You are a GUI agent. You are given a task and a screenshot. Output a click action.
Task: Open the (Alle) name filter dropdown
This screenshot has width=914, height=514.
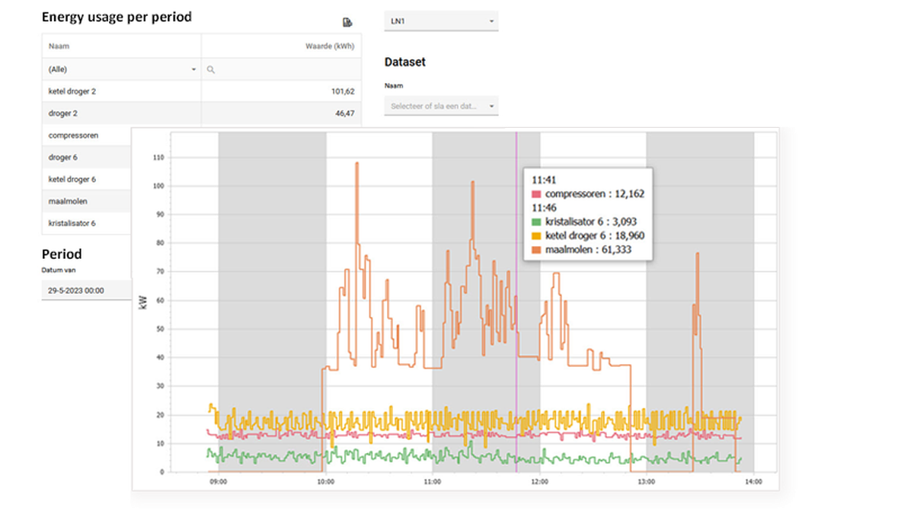coord(121,69)
